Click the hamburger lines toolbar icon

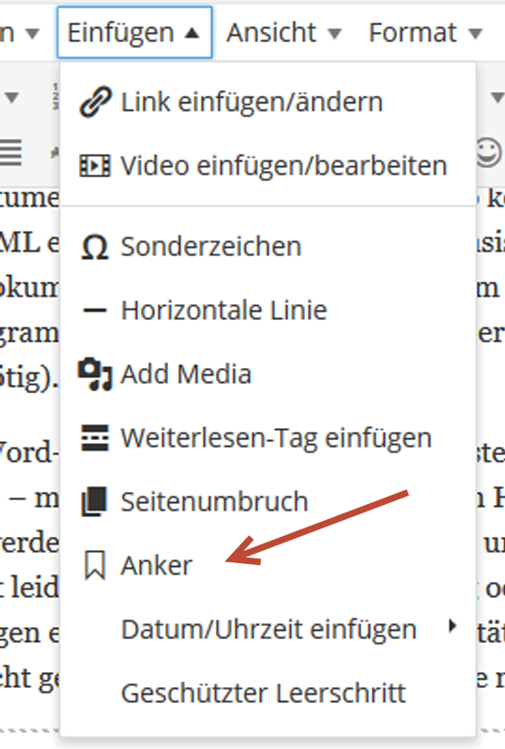(x=11, y=152)
